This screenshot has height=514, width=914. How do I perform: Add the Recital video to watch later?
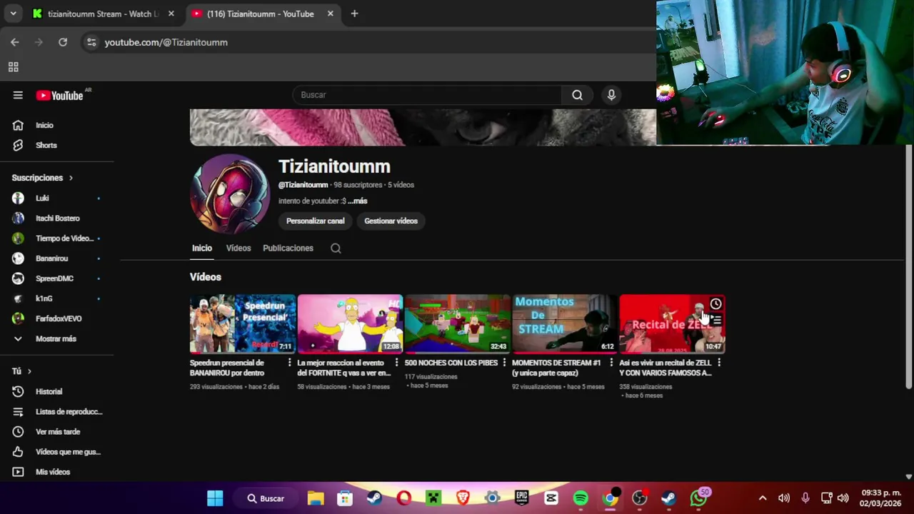[x=715, y=304]
